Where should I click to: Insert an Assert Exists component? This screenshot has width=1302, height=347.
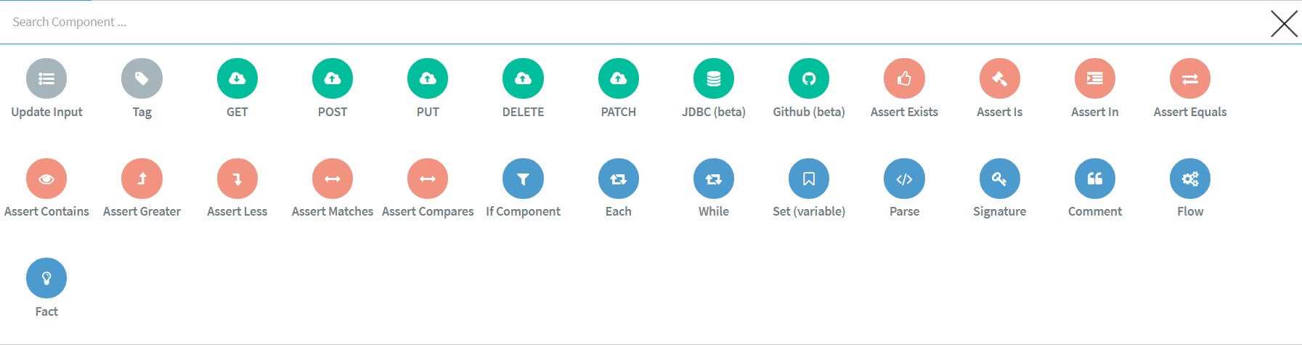pyautogui.click(x=904, y=78)
